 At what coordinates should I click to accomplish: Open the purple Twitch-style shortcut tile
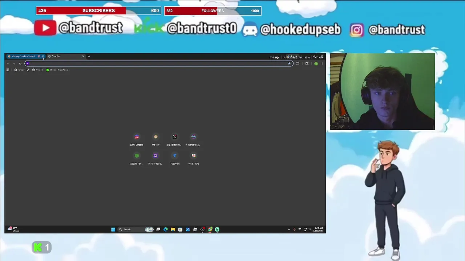tap(156, 158)
